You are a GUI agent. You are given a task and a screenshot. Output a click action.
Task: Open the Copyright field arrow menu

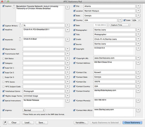[138, 48]
